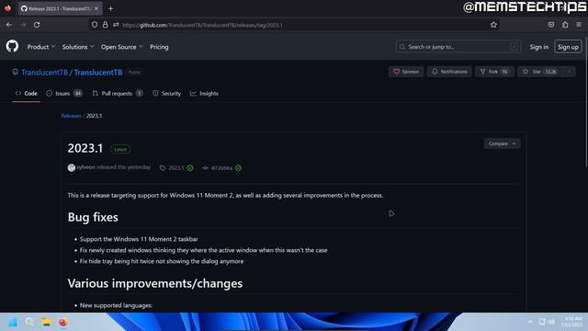Viewport: 588px width, 331px height.
Task: Click the volume tray icon
Action: 551,322
